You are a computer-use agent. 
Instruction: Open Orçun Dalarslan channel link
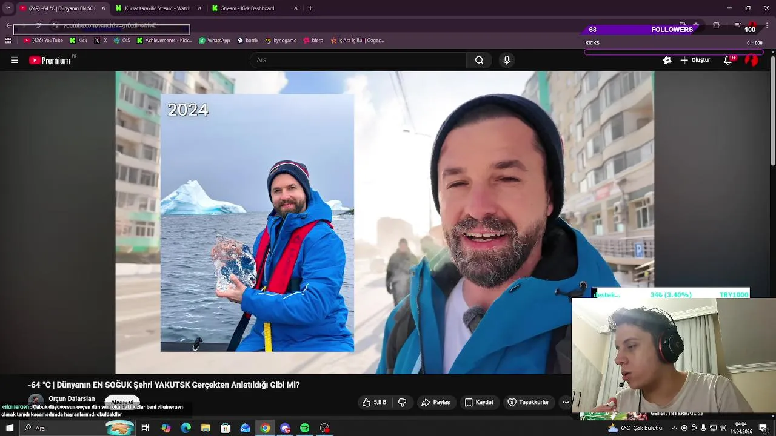[72, 398]
